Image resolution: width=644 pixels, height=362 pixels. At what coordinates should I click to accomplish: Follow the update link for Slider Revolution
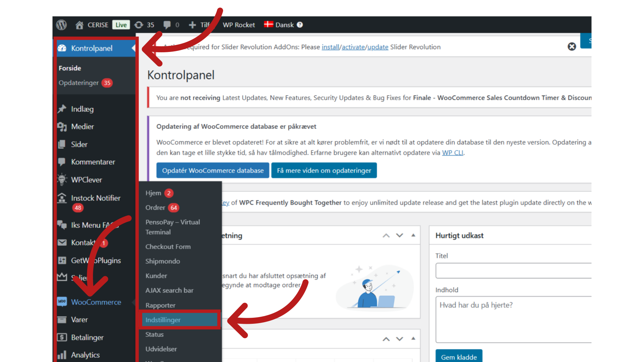coord(378,47)
